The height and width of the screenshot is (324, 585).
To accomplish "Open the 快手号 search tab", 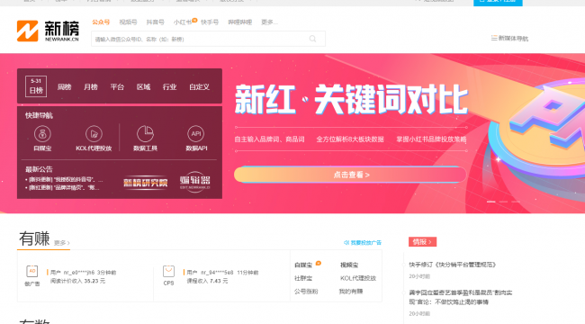I will pos(210,22).
